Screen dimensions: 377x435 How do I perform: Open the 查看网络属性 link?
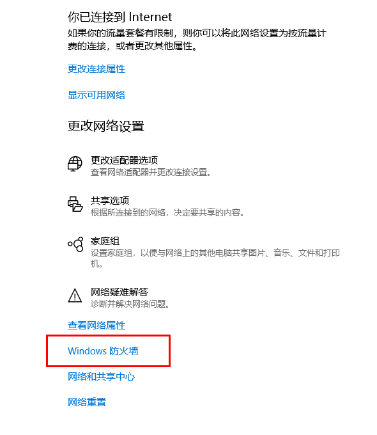(x=96, y=326)
